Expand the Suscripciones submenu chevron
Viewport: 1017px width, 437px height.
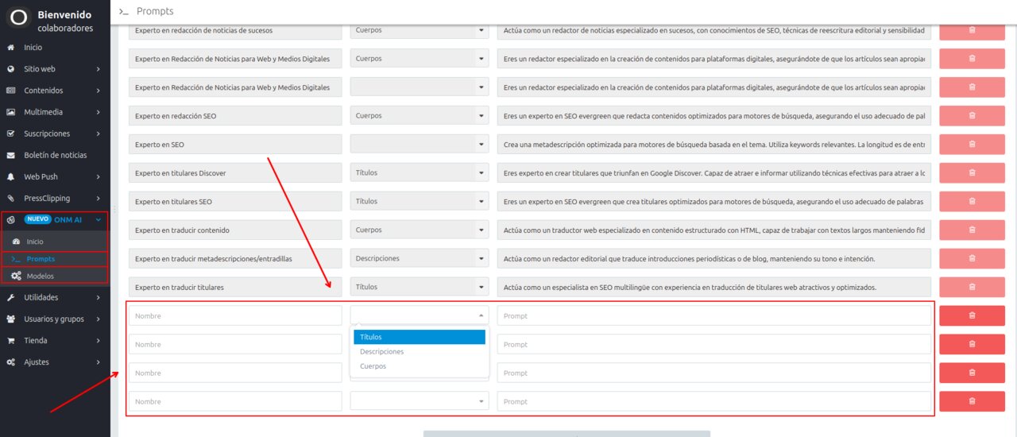pos(98,133)
